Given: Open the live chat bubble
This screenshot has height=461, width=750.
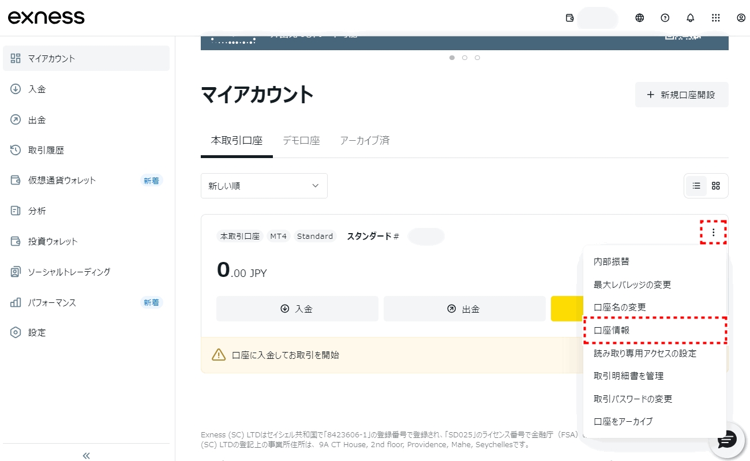Looking at the screenshot, I should click(726, 440).
